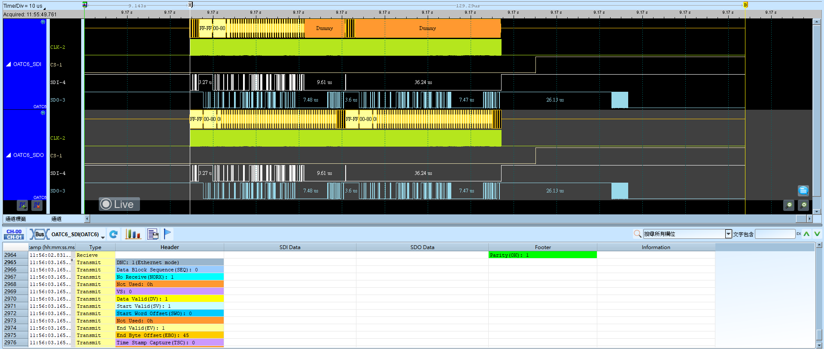Select the 'End Byte Offset(EBO): 45' row
Image resolution: width=824 pixels, height=349 pixels.
click(x=170, y=335)
